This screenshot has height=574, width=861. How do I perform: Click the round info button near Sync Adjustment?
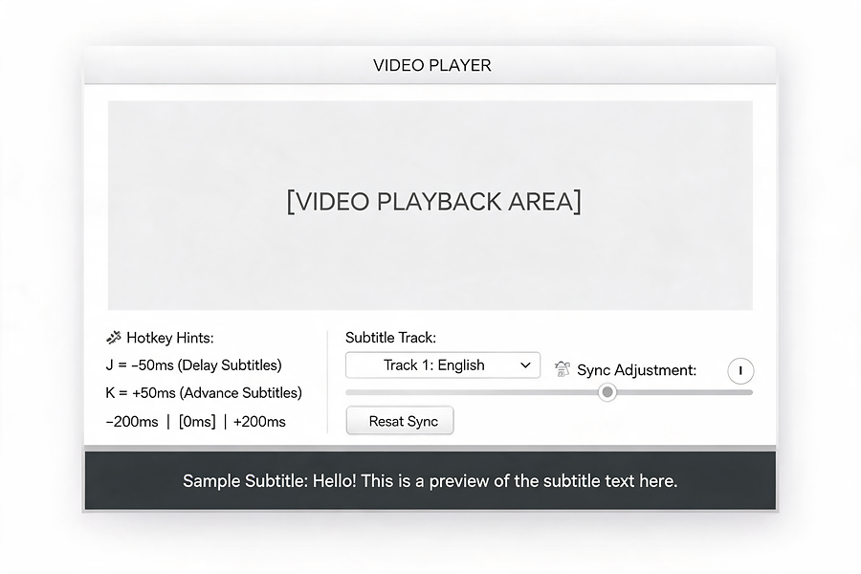click(740, 370)
